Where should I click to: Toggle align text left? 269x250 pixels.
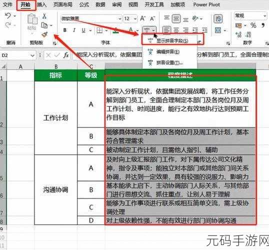pyautogui.click(x=166, y=30)
